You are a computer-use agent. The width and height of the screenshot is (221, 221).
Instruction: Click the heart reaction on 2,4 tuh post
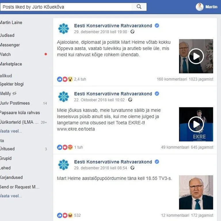[65, 79]
